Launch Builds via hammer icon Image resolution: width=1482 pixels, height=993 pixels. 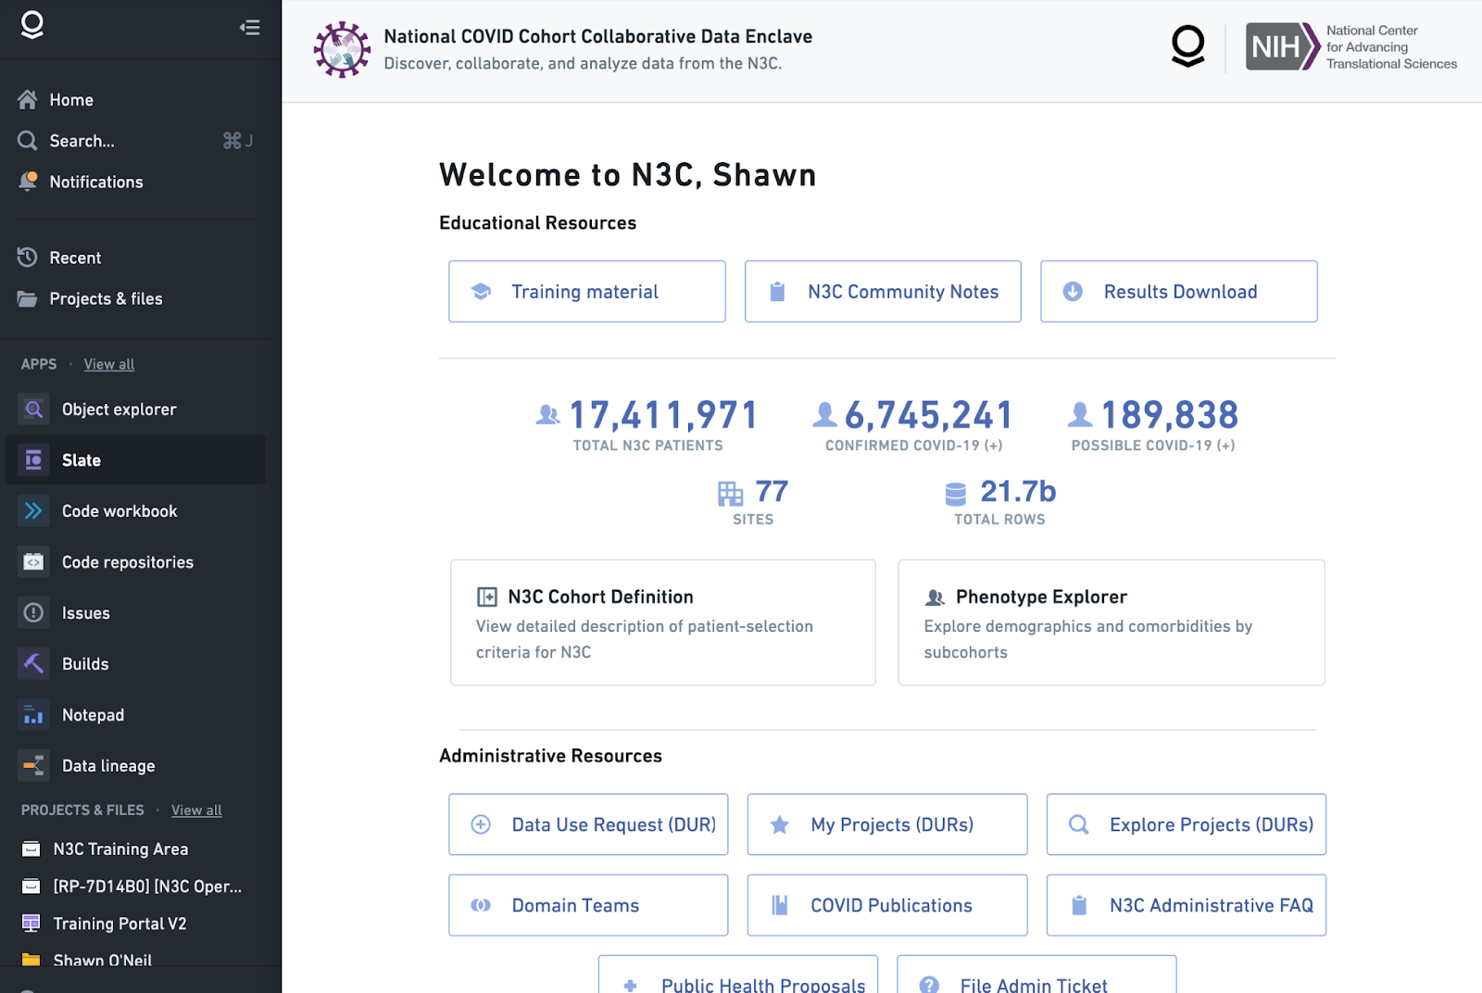click(33, 664)
